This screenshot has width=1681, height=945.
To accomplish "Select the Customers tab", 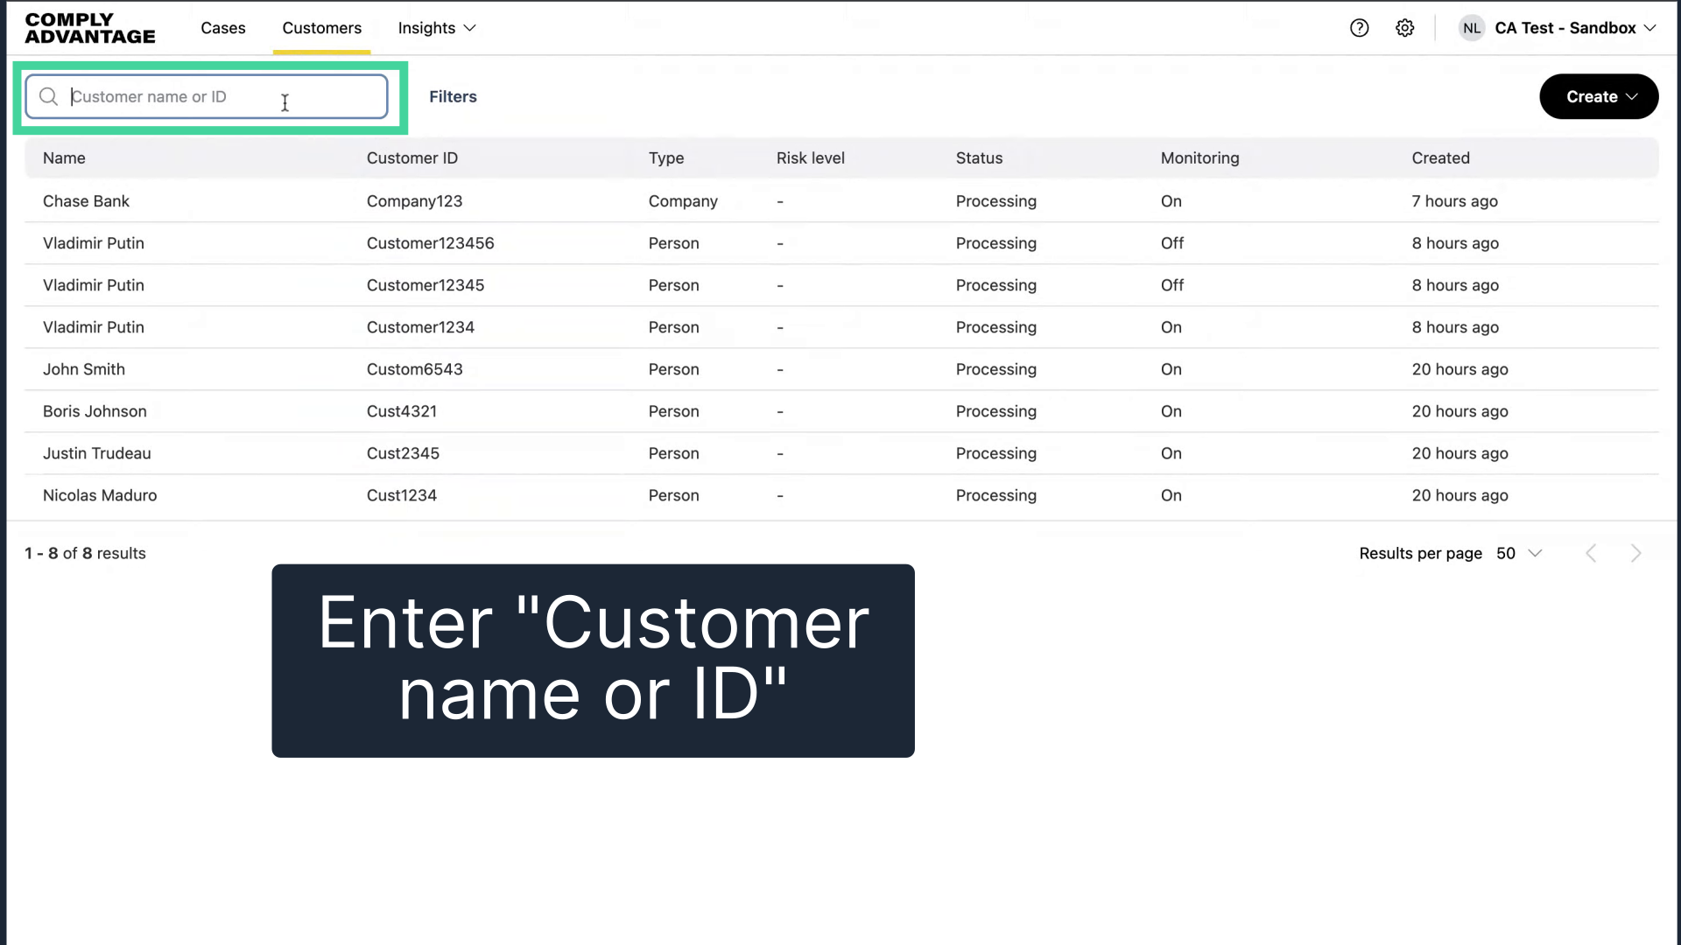I will 321,27.
